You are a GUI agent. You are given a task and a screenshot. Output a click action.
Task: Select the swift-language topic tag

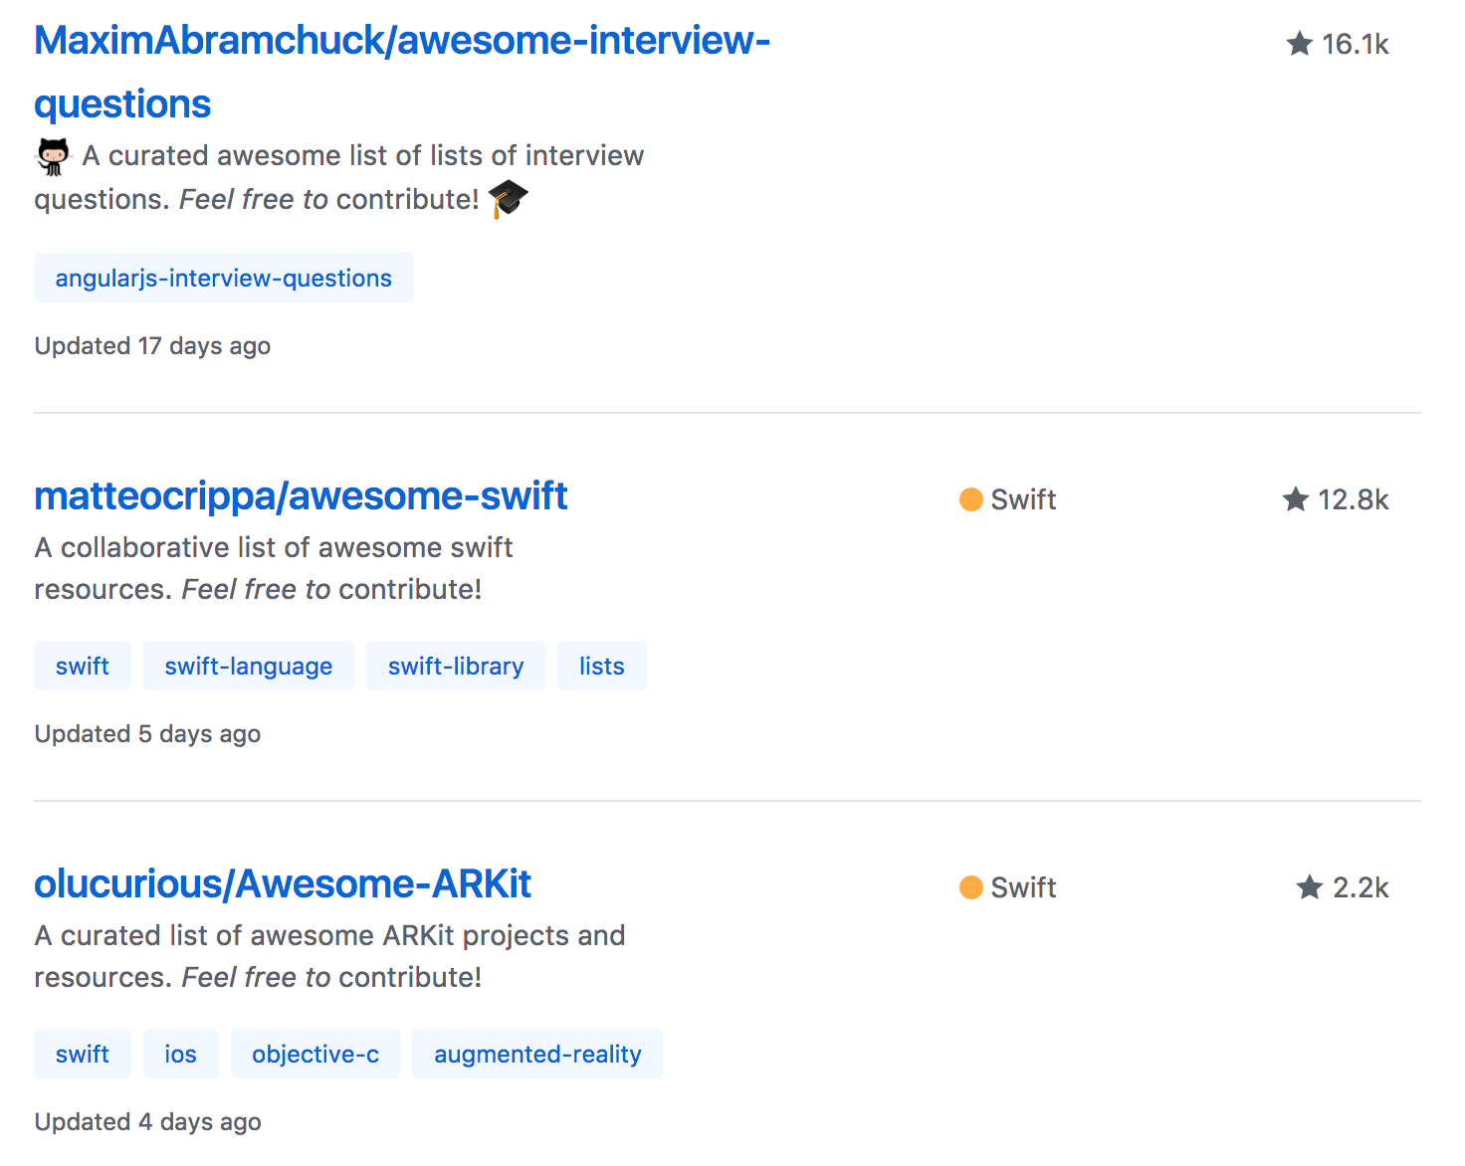coord(248,667)
